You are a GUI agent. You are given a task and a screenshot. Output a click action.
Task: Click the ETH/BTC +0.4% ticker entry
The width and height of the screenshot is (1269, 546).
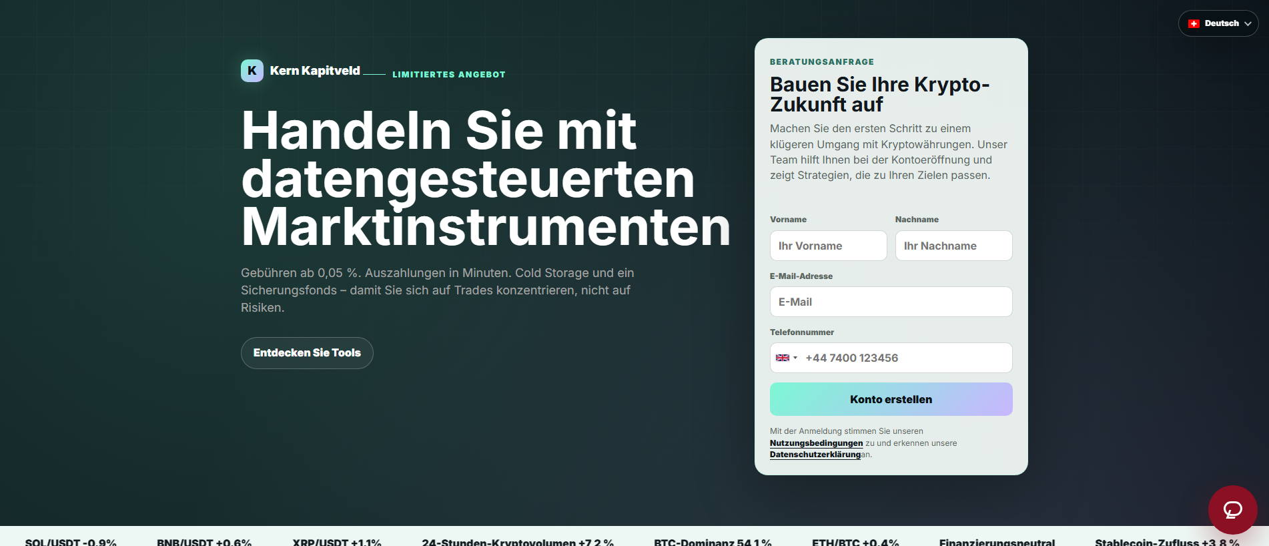[x=855, y=541]
